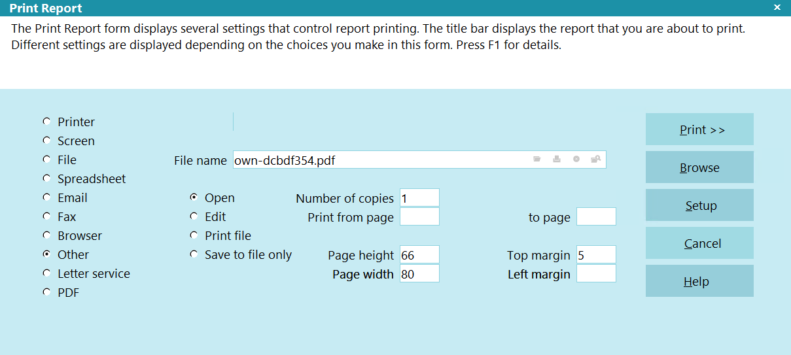Click the Cancel button
The height and width of the screenshot is (355, 791).
click(x=699, y=243)
